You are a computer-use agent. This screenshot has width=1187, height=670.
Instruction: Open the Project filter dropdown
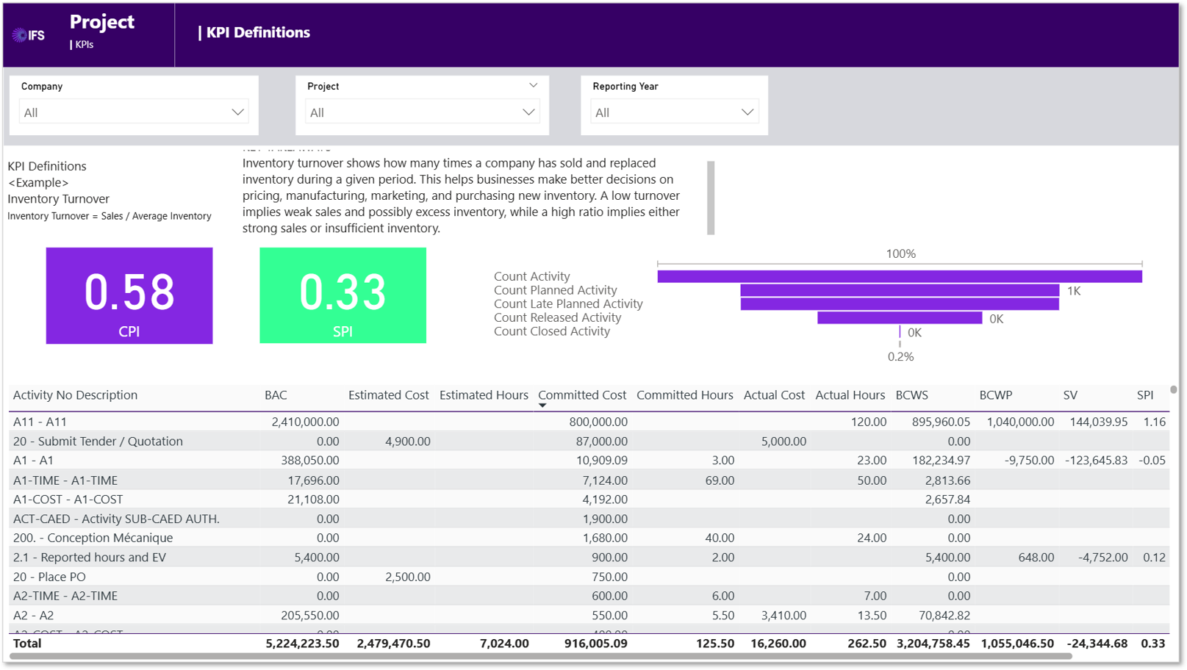[422, 112]
